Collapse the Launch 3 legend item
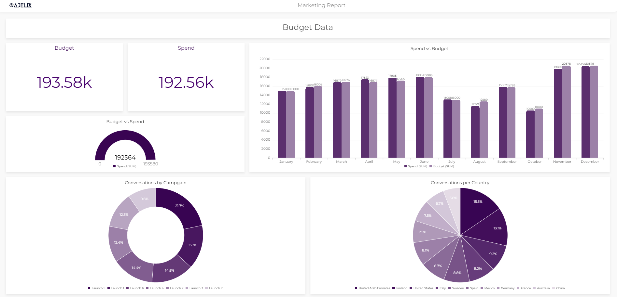The height and width of the screenshot is (297, 617). click(x=195, y=288)
